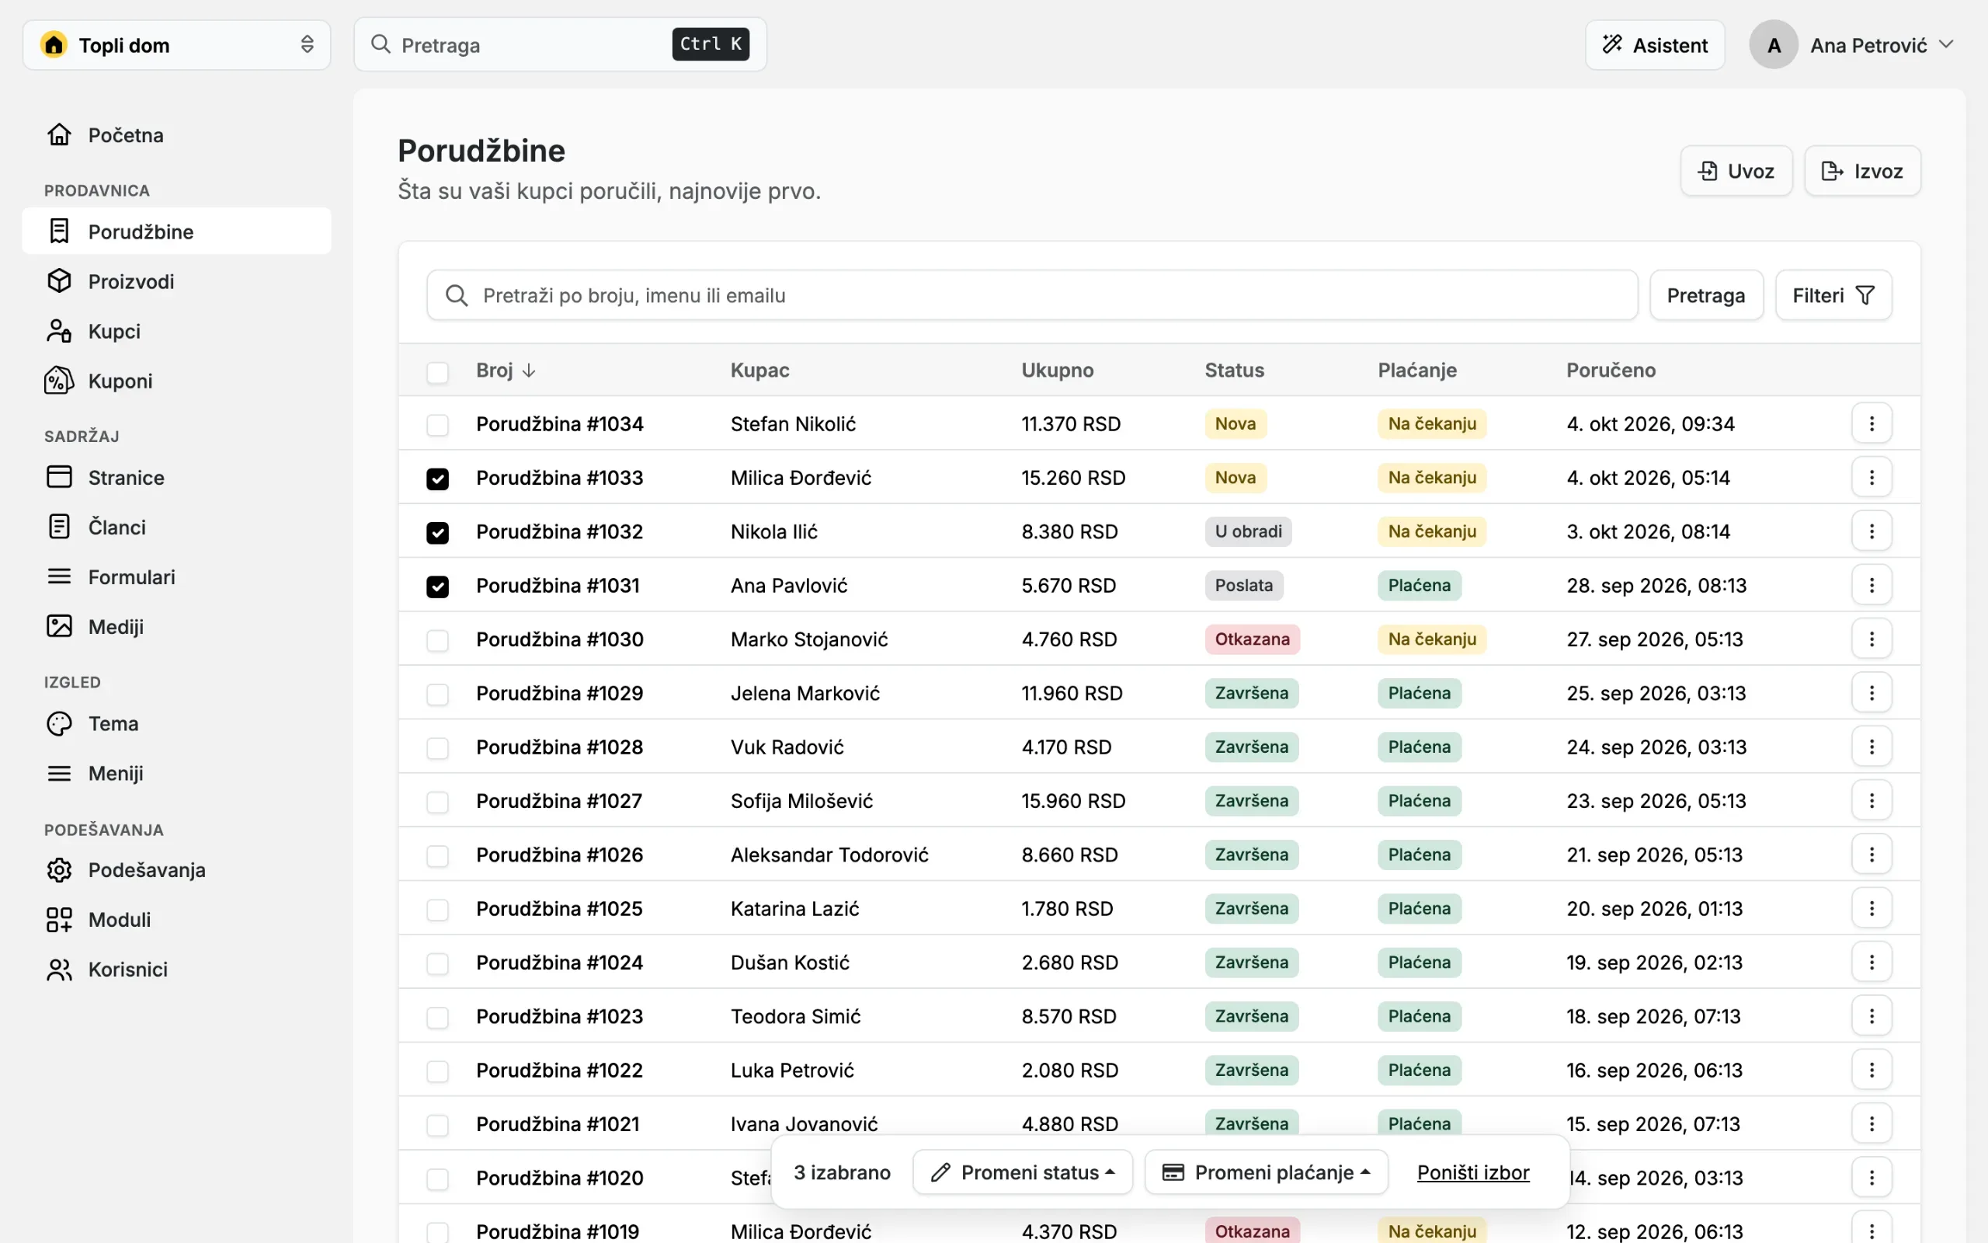Open row menu for Porudžbina #1034
This screenshot has height=1243, width=1988.
pyautogui.click(x=1872, y=423)
